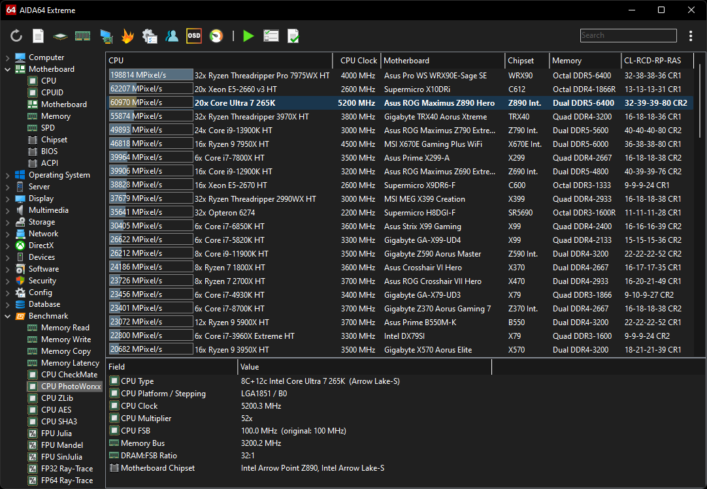Screen dimensions: 707x489
Task: Launch the flame stability test icon
Action: pyautogui.click(x=128, y=36)
